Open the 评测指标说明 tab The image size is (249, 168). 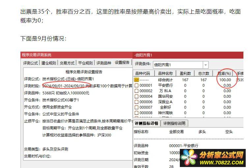coord(174,123)
